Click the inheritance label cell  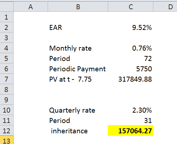(x=78, y=131)
